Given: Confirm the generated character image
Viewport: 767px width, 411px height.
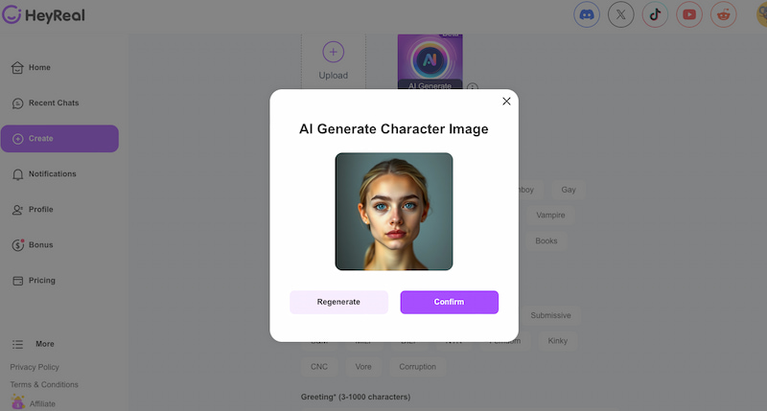Looking at the screenshot, I should (449, 302).
